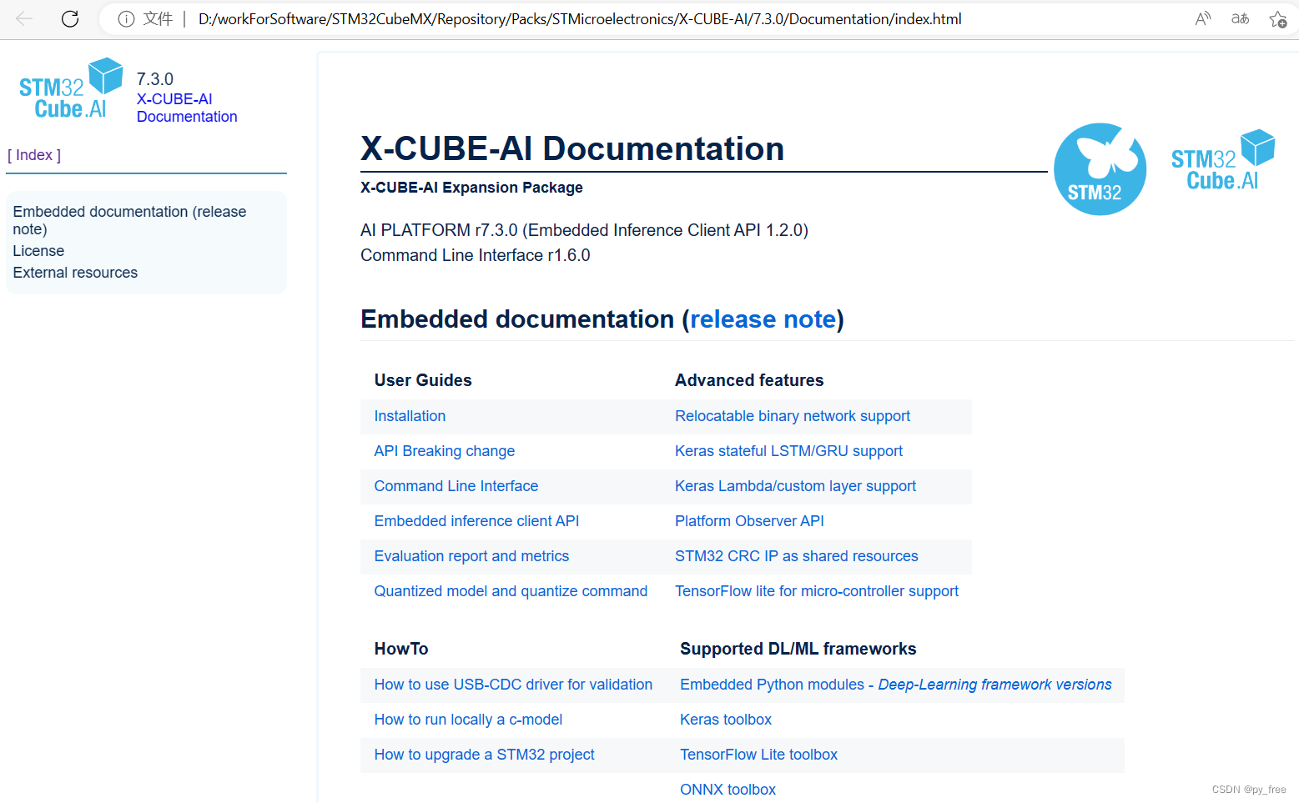Click the round STM32 butterfly logo
The height and width of the screenshot is (803, 1299).
(x=1100, y=168)
